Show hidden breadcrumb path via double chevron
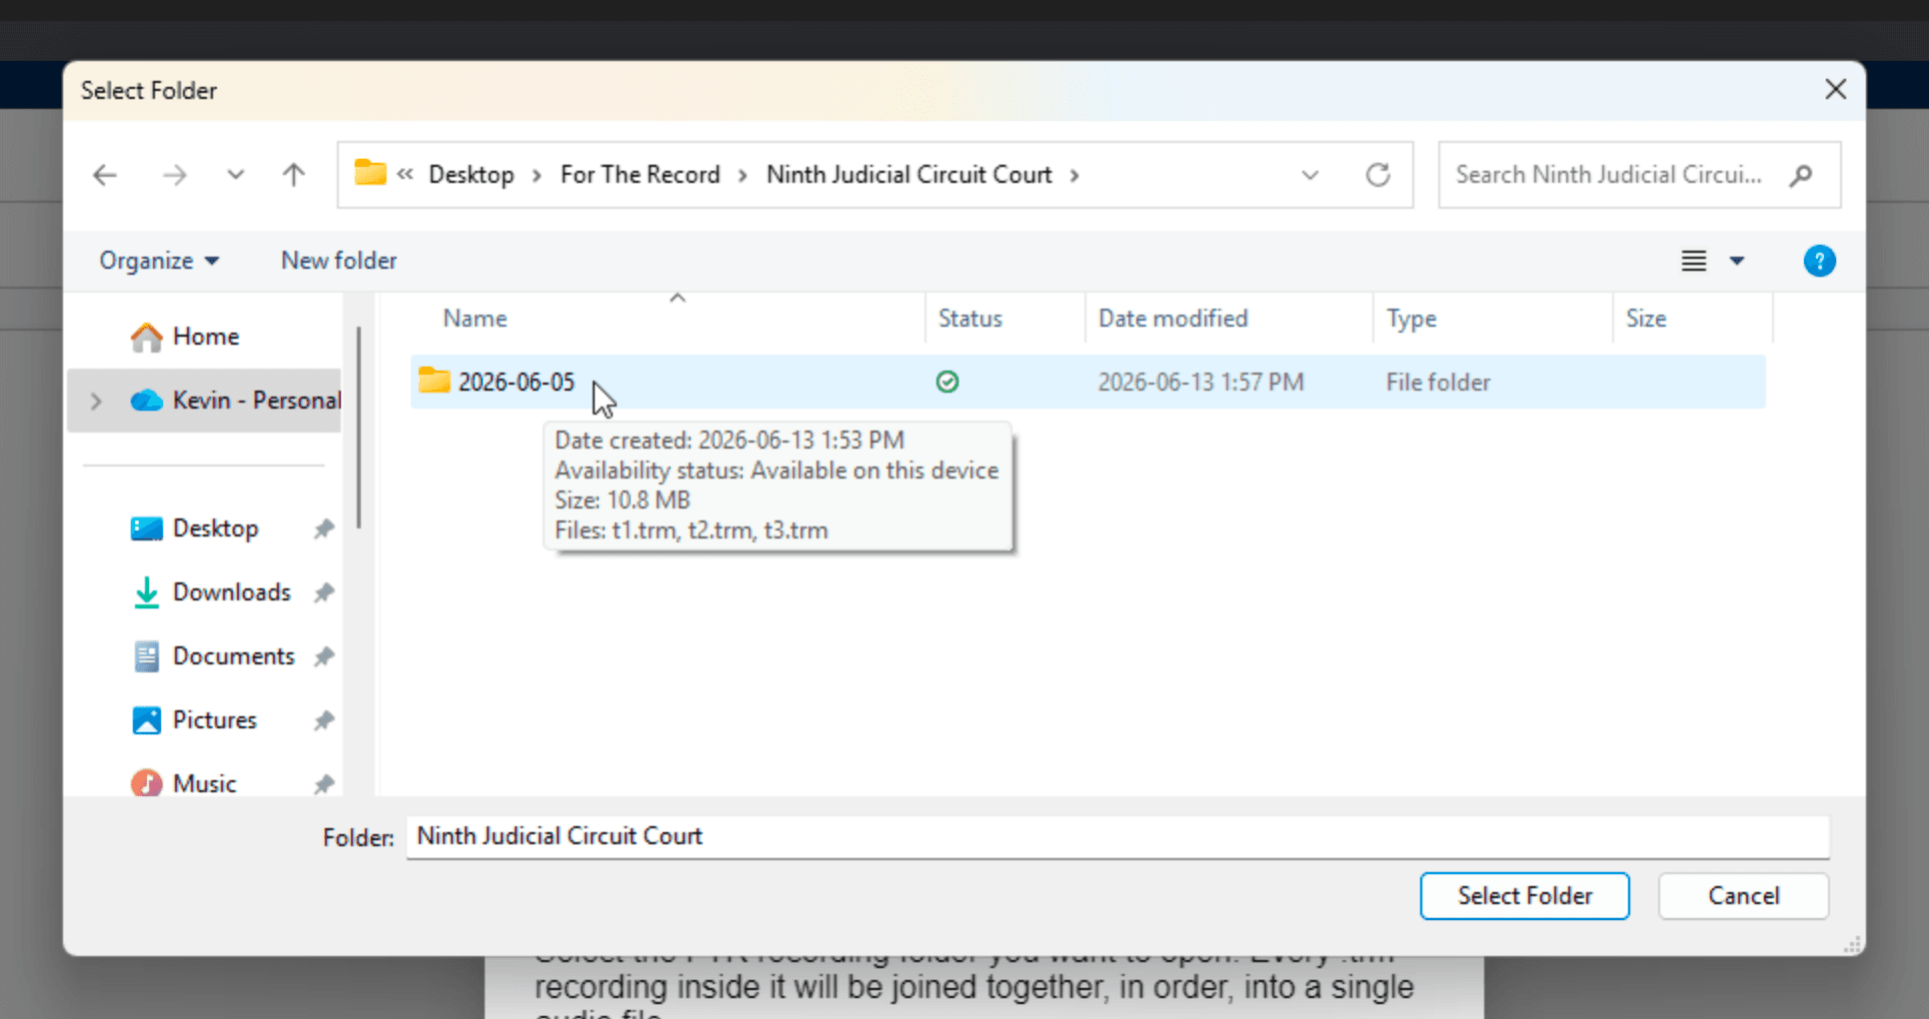Screen dimensions: 1929x1019 pyautogui.click(x=405, y=174)
